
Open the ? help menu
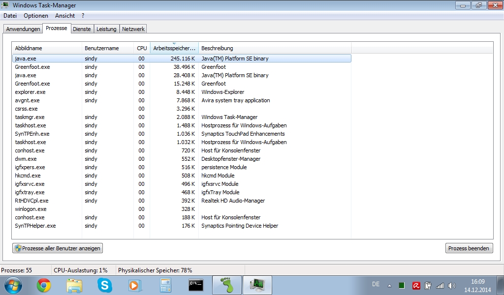click(83, 16)
